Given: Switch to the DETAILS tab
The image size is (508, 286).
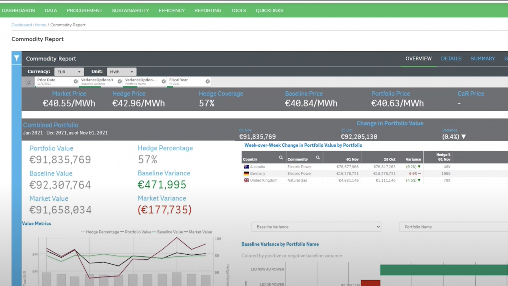Looking at the screenshot, I should 451,58.
